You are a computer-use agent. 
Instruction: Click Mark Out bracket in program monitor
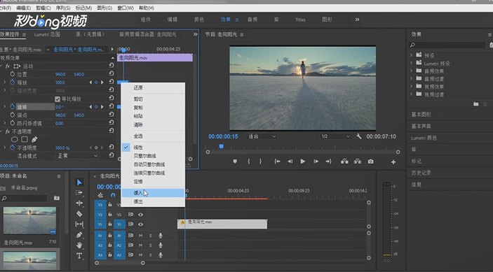(260, 162)
